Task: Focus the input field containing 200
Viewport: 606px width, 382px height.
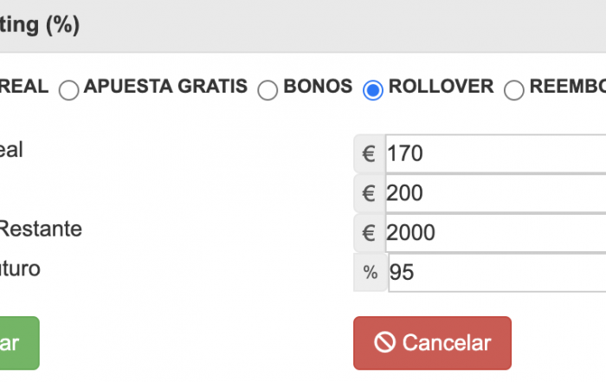Action: (495, 193)
